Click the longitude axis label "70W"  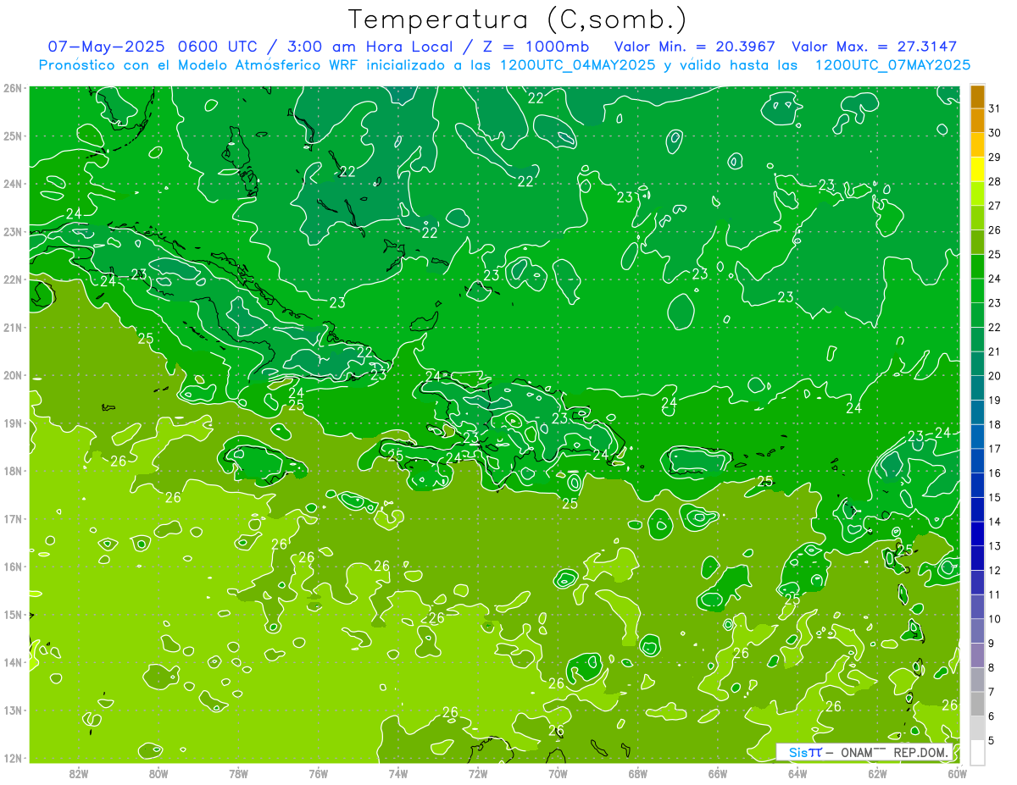pyautogui.click(x=558, y=773)
